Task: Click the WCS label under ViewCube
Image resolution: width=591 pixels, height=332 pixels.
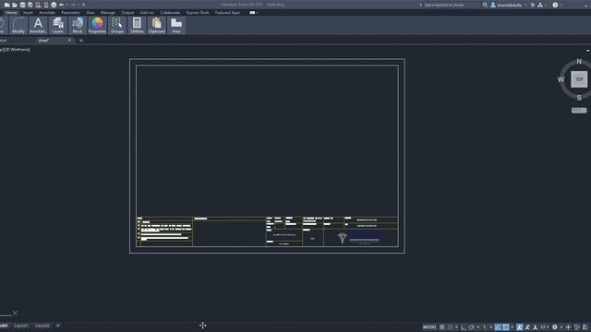Action: [579, 111]
